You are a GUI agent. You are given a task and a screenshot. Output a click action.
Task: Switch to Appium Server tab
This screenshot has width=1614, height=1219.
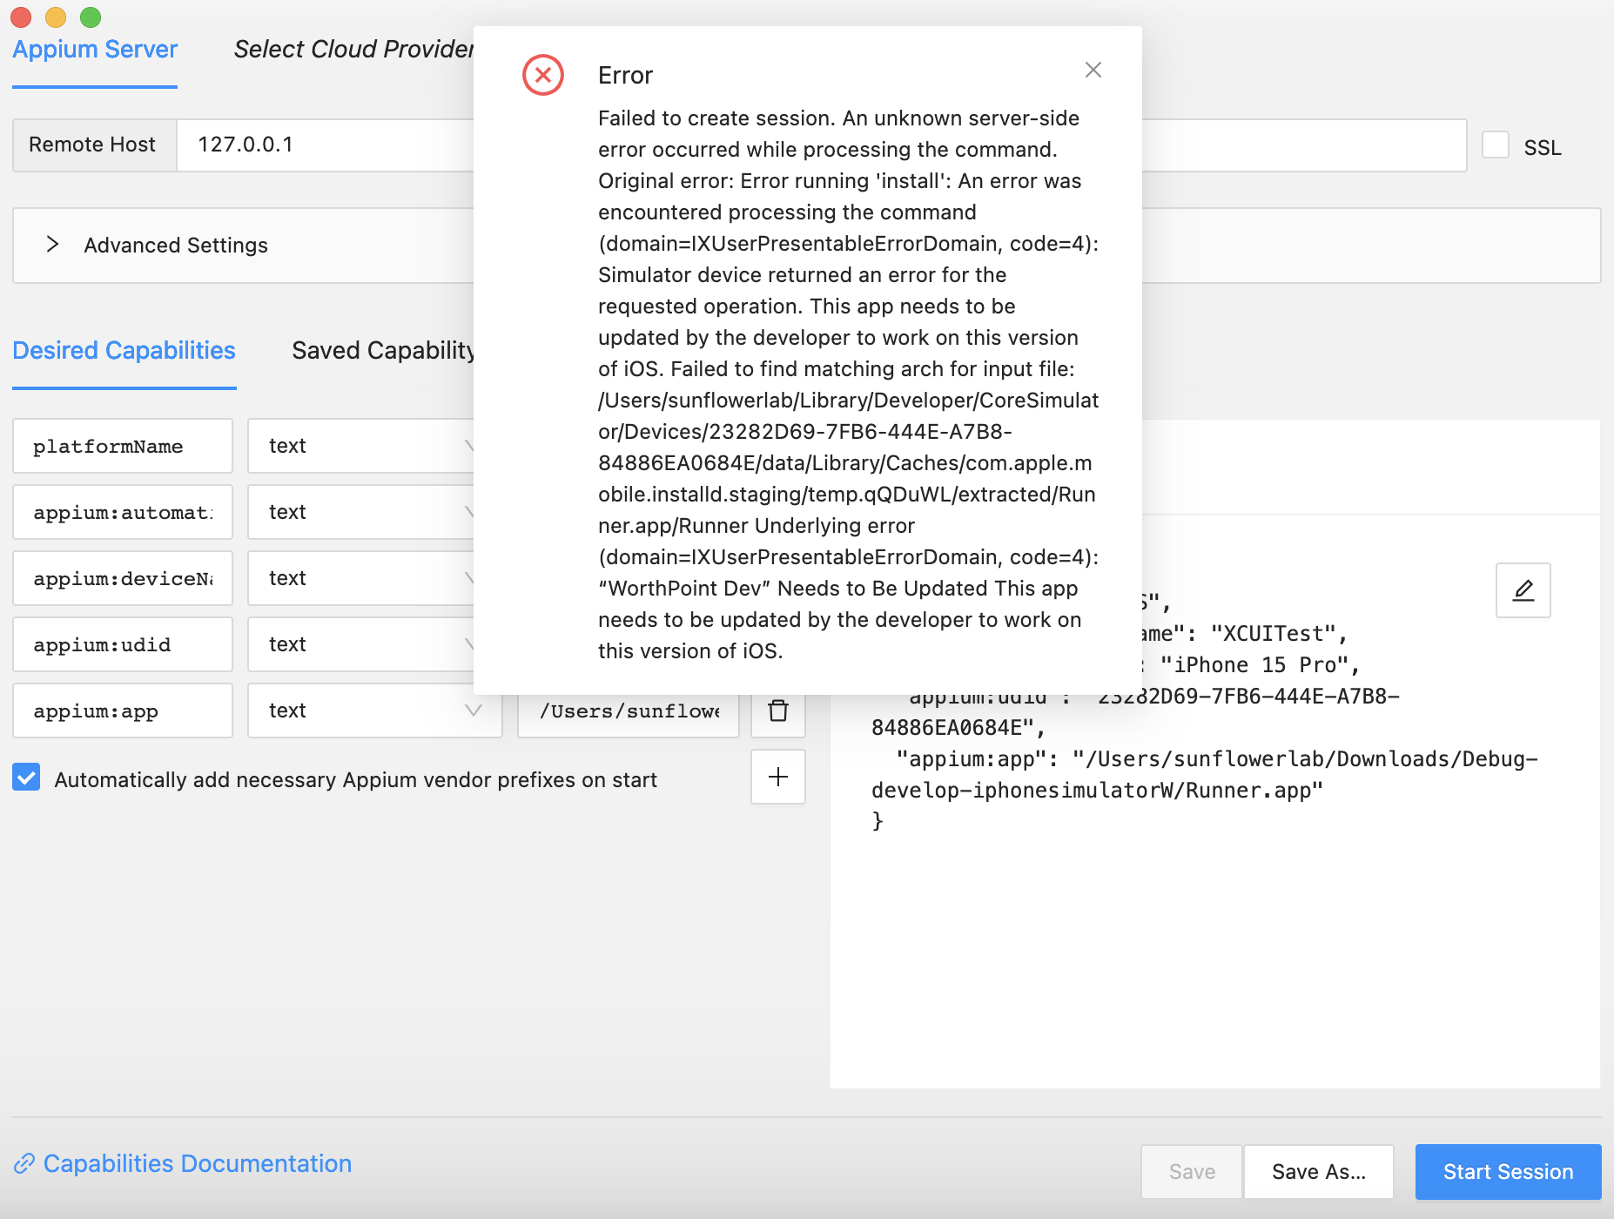(95, 49)
